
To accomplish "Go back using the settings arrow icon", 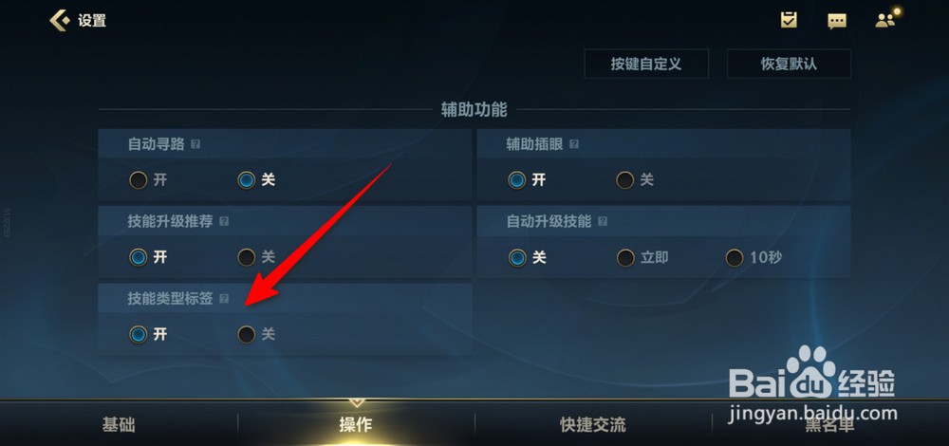I will tap(60, 20).
